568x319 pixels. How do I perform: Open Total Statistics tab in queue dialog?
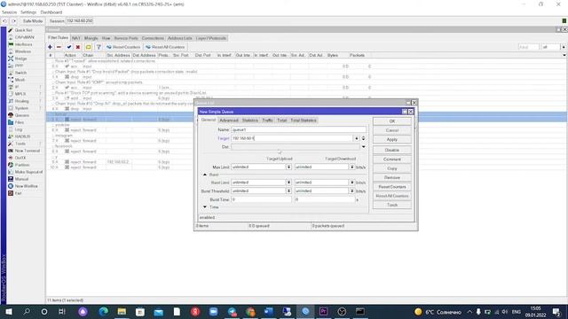(304, 121)
